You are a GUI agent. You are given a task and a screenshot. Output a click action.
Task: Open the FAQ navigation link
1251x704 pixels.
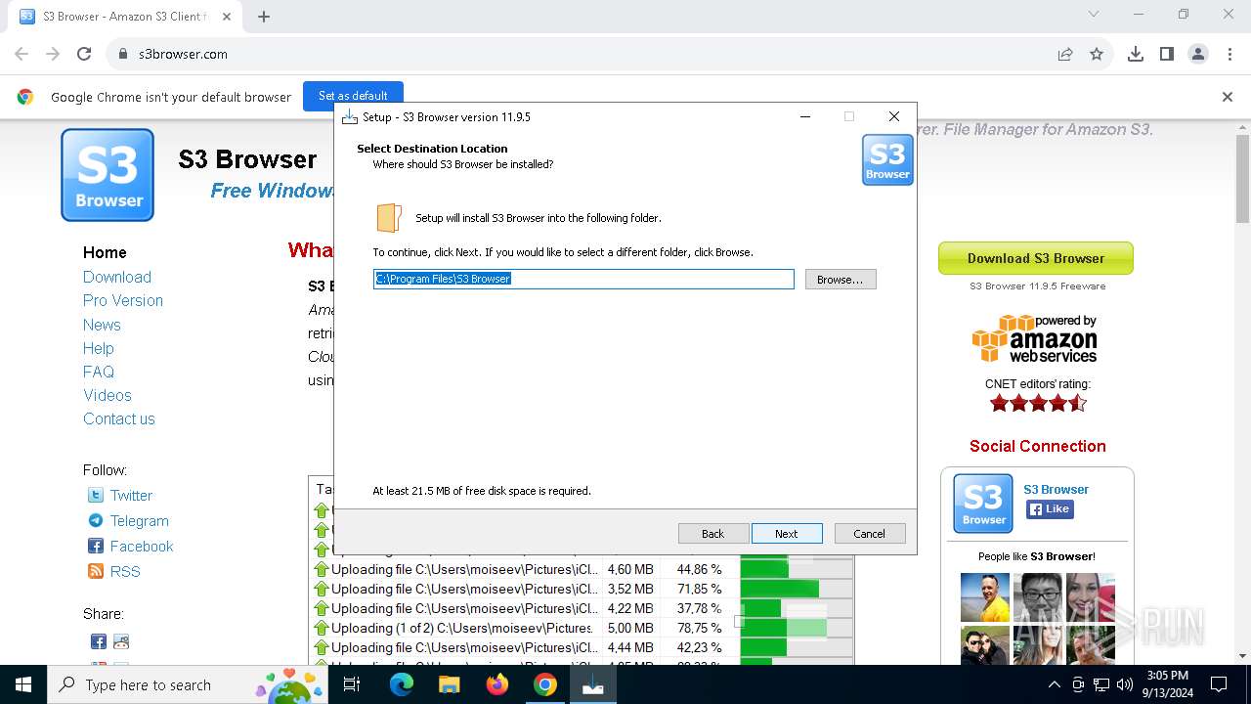[x=99, y=372]
